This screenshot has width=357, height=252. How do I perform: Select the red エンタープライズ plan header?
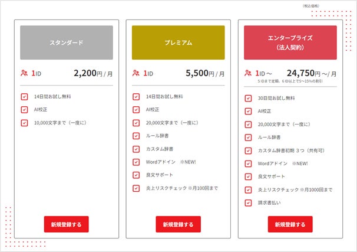[290, 42]
